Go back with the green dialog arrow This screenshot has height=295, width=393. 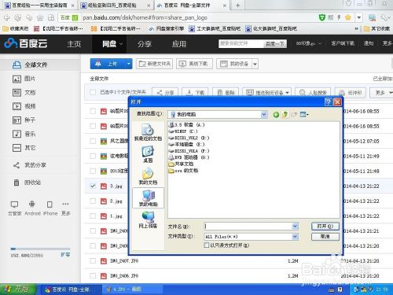276,114
